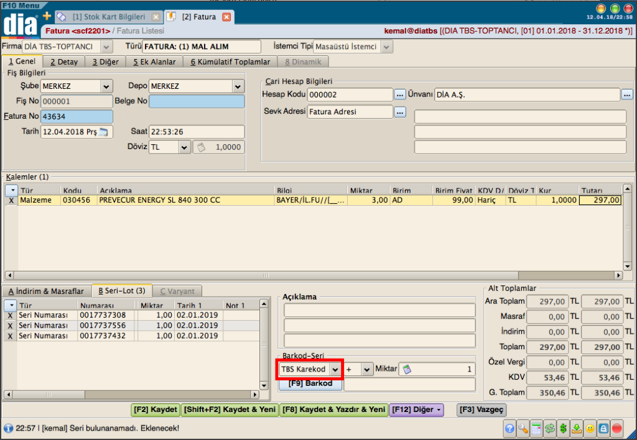Viewport: 637px width, 440px height.
Task: Click the red circle status icon
Action: (616, 428)
